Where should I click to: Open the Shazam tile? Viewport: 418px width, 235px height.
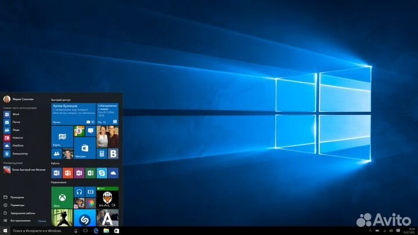85,218
